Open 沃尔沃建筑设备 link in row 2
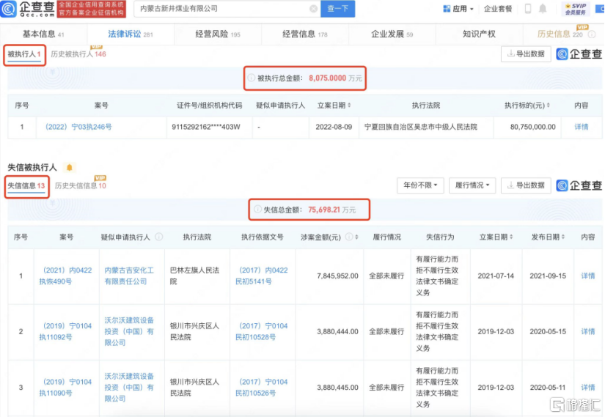 (129, 331)
